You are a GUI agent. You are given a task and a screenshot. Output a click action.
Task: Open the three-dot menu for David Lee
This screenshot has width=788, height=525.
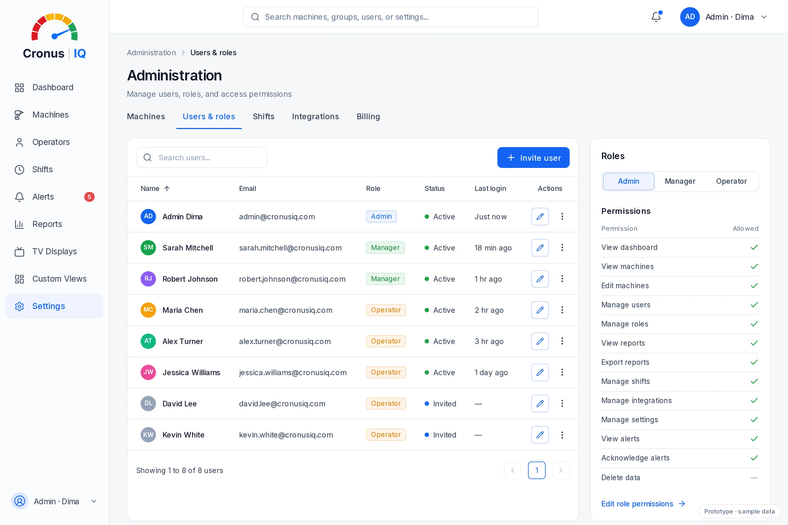coord(562,404)
